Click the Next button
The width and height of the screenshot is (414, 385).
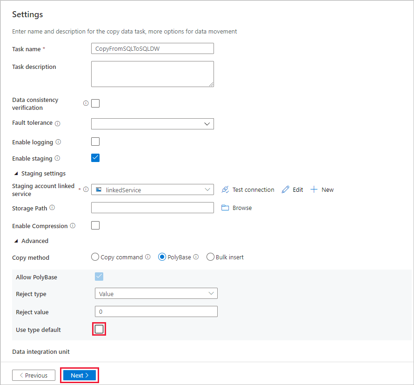[x=79, y=375]
